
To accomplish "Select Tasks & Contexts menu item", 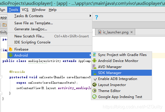I will pyautogui.click(x=50, y=16).
